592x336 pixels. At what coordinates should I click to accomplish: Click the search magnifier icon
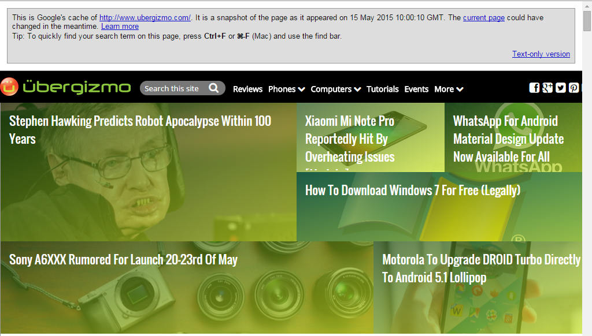[x=214, y=88]
